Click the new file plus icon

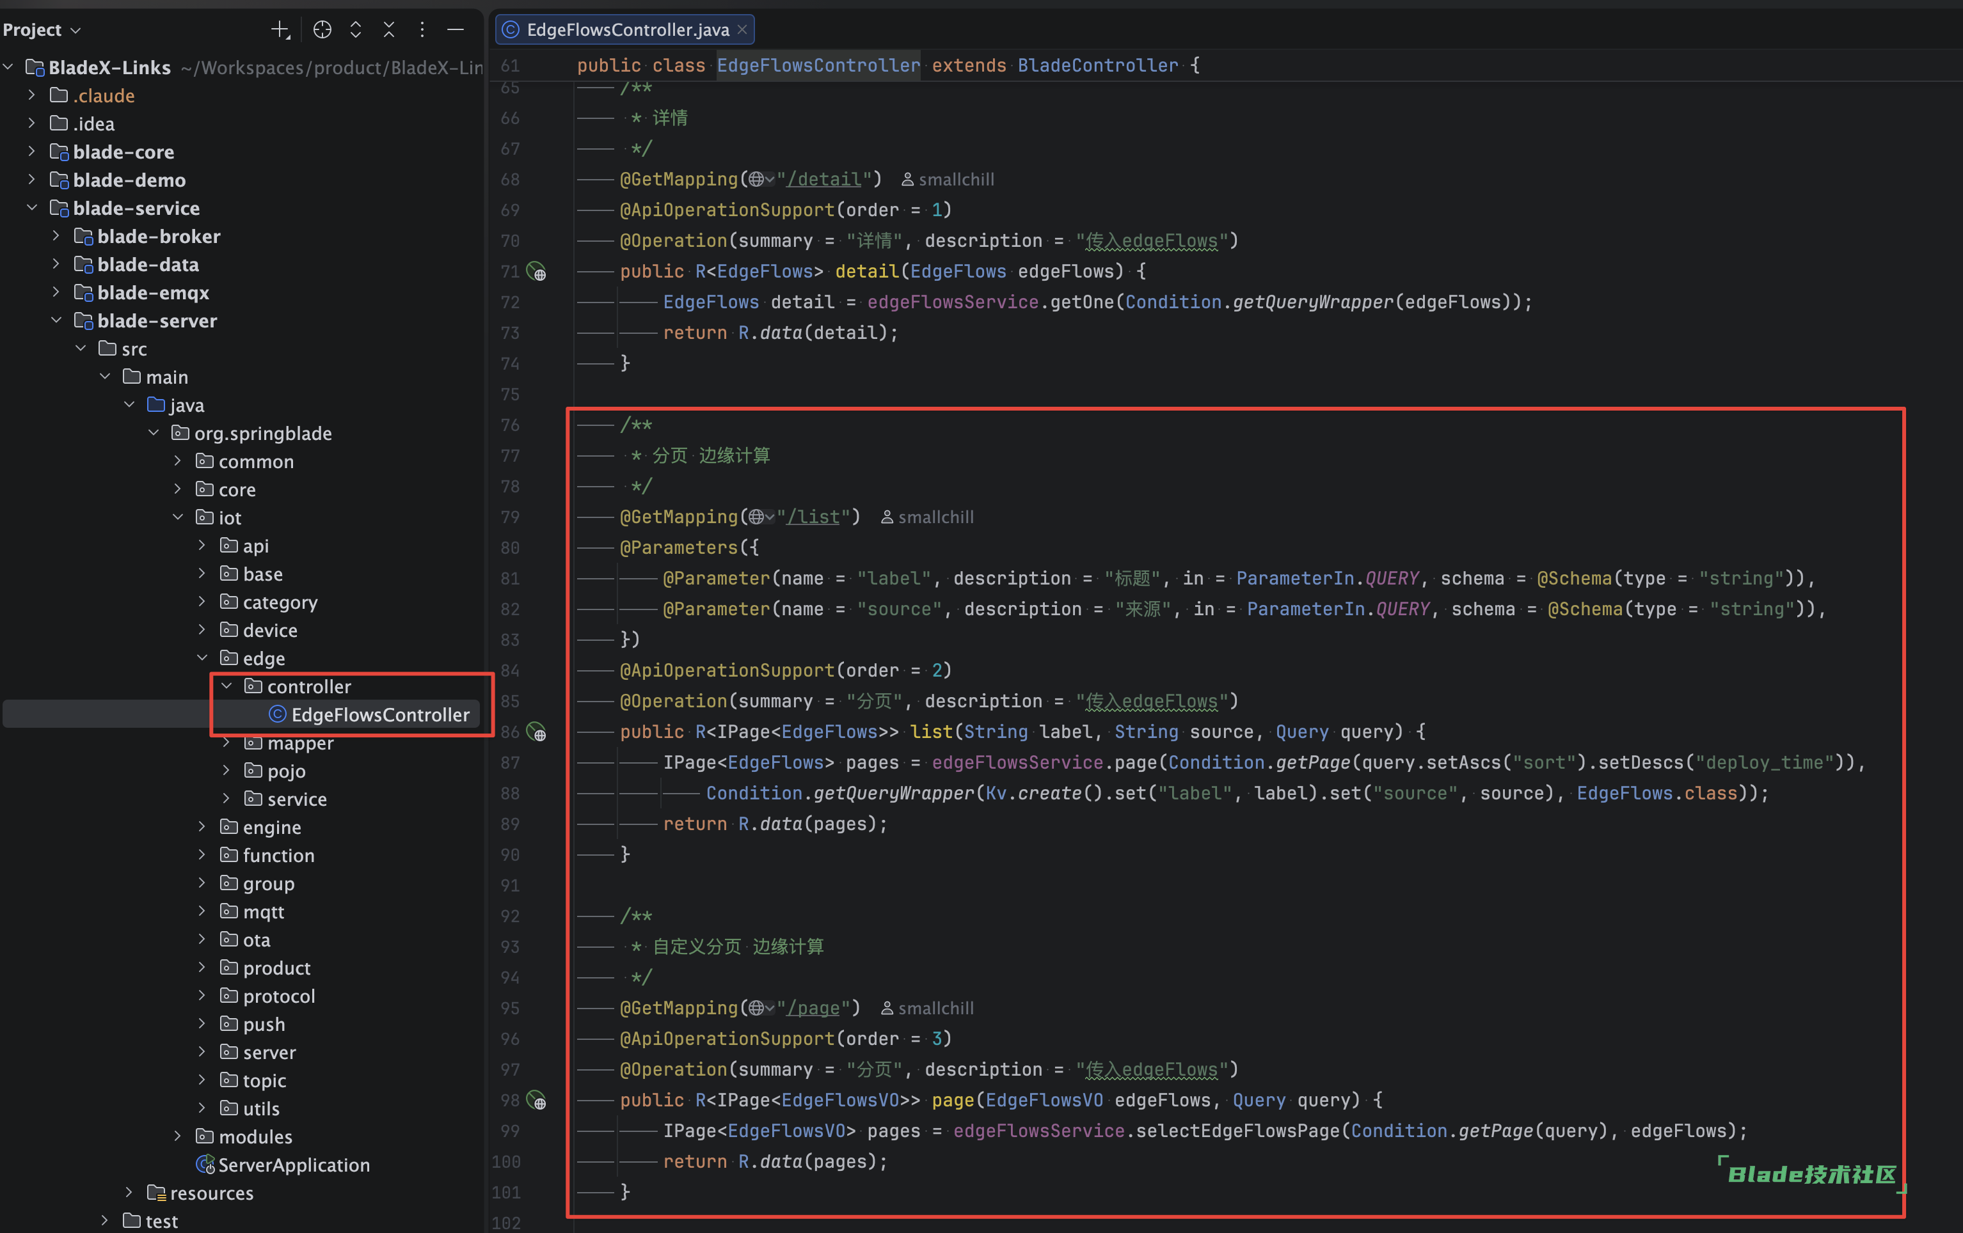click(280, 30)
